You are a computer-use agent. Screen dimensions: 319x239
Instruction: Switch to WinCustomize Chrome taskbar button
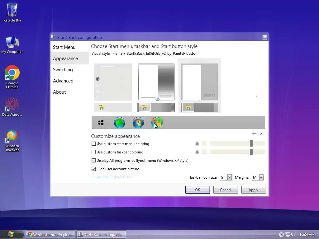pyautogui.click(x=50, y=235)
